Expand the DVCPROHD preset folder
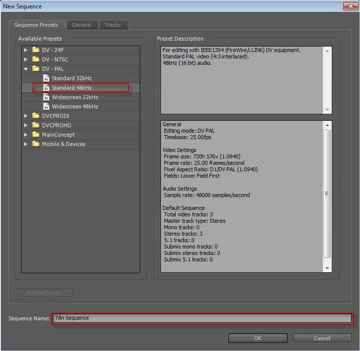The height and width of the screenshot is (351, 360). pyautogui.click(x=26, y=125)
